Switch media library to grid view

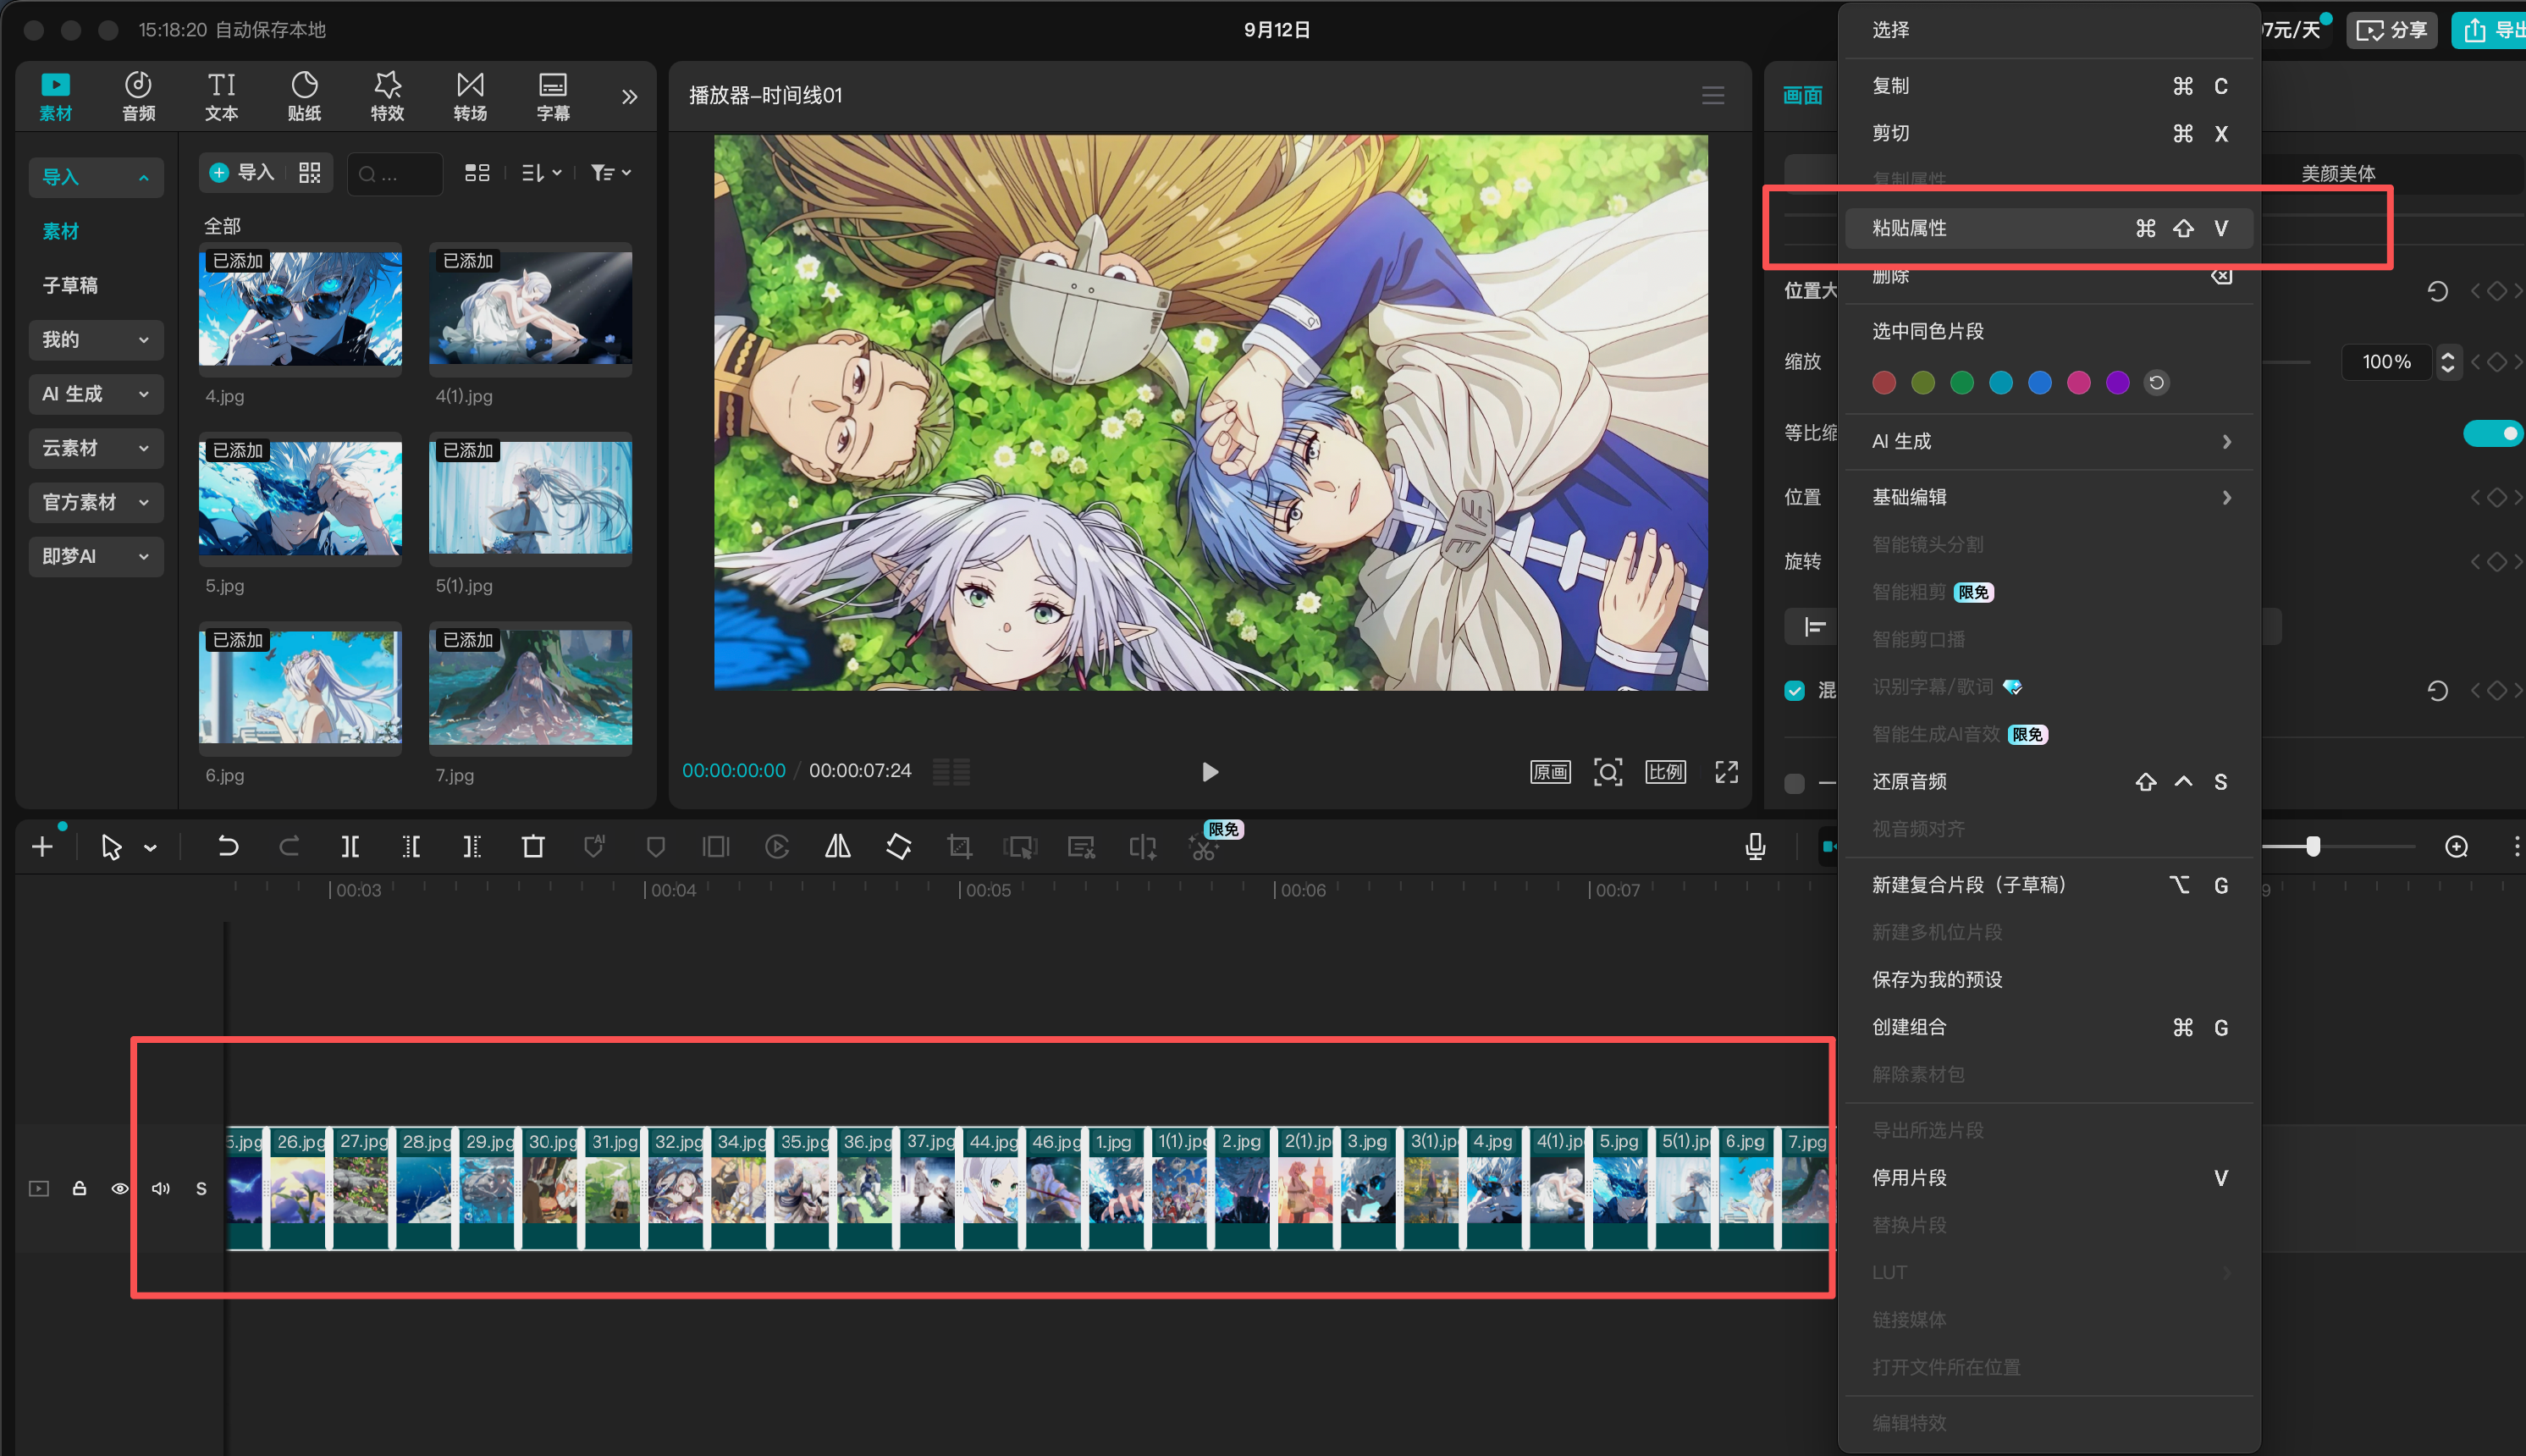click(x=477, y=173)
